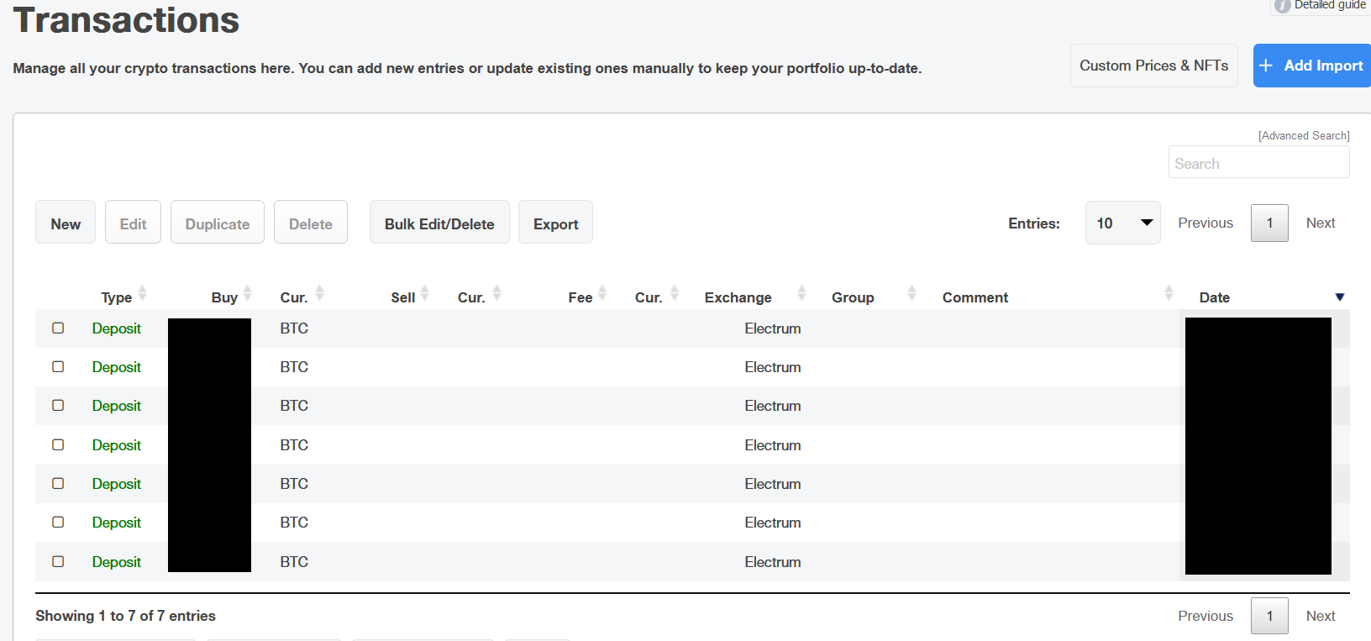This screenshot has height=641, width=1371.
Task: Click the Comment column header label
Action: pyautogui.click(x=975, y=297)
